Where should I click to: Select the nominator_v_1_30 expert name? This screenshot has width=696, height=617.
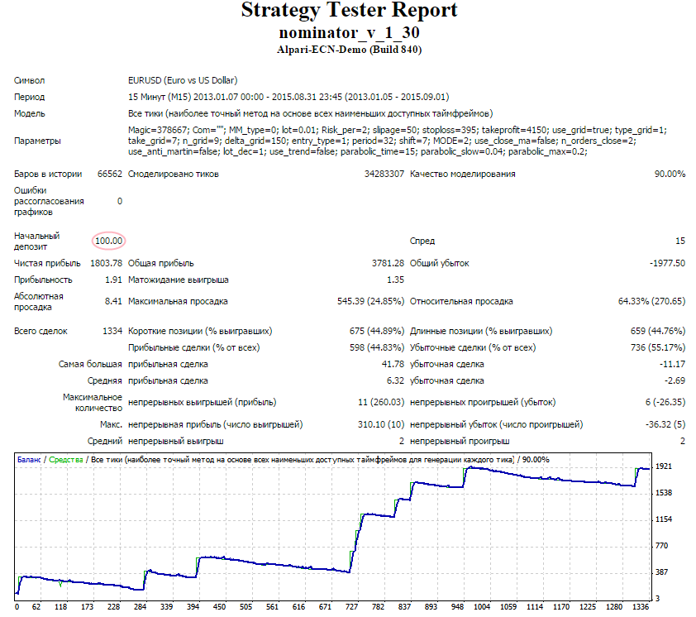pyautogui.click(x=349, y=32)
